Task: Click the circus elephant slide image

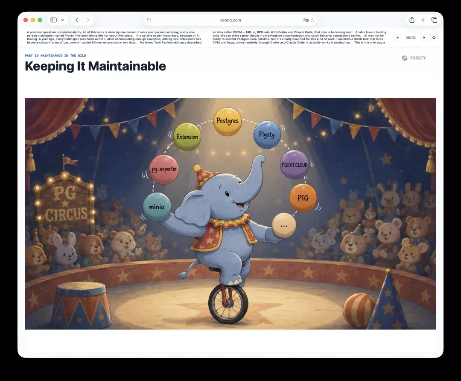Action: [230, 214]
